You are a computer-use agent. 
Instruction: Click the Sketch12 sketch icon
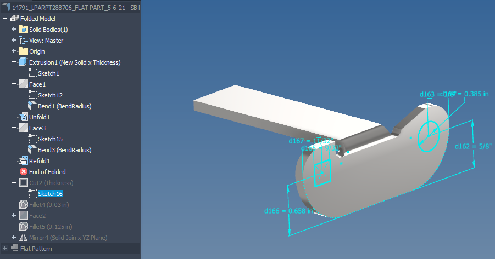[32, 95]
